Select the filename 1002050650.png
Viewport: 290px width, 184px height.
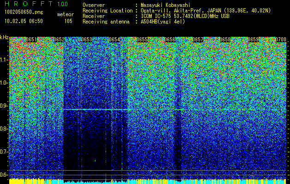click(24, 12)
